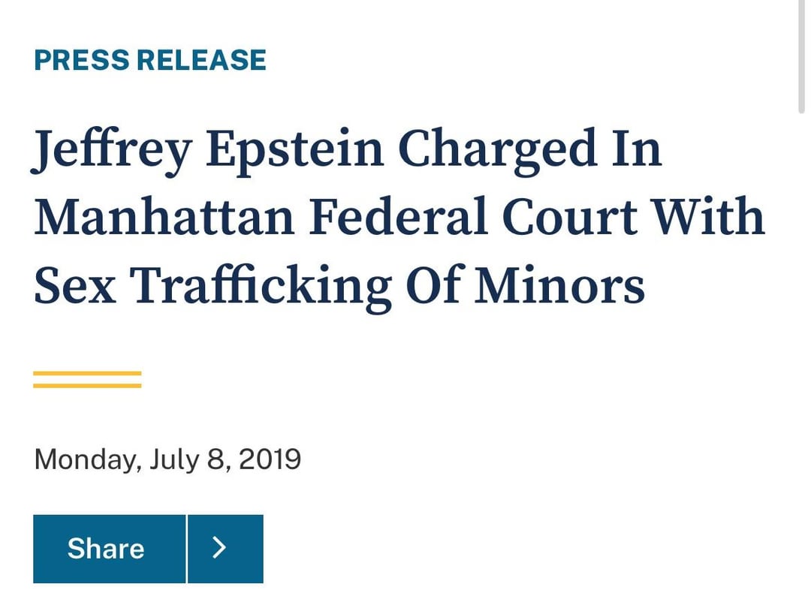Click the yellow double-line divider
The width and height of the screenshot is (811, 593).
click(x=87, y=379)
